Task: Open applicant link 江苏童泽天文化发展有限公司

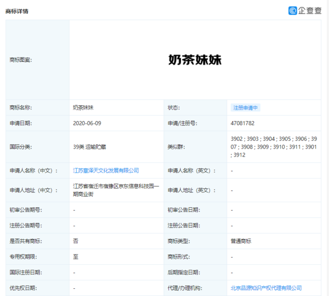Action: coord(106,170)
